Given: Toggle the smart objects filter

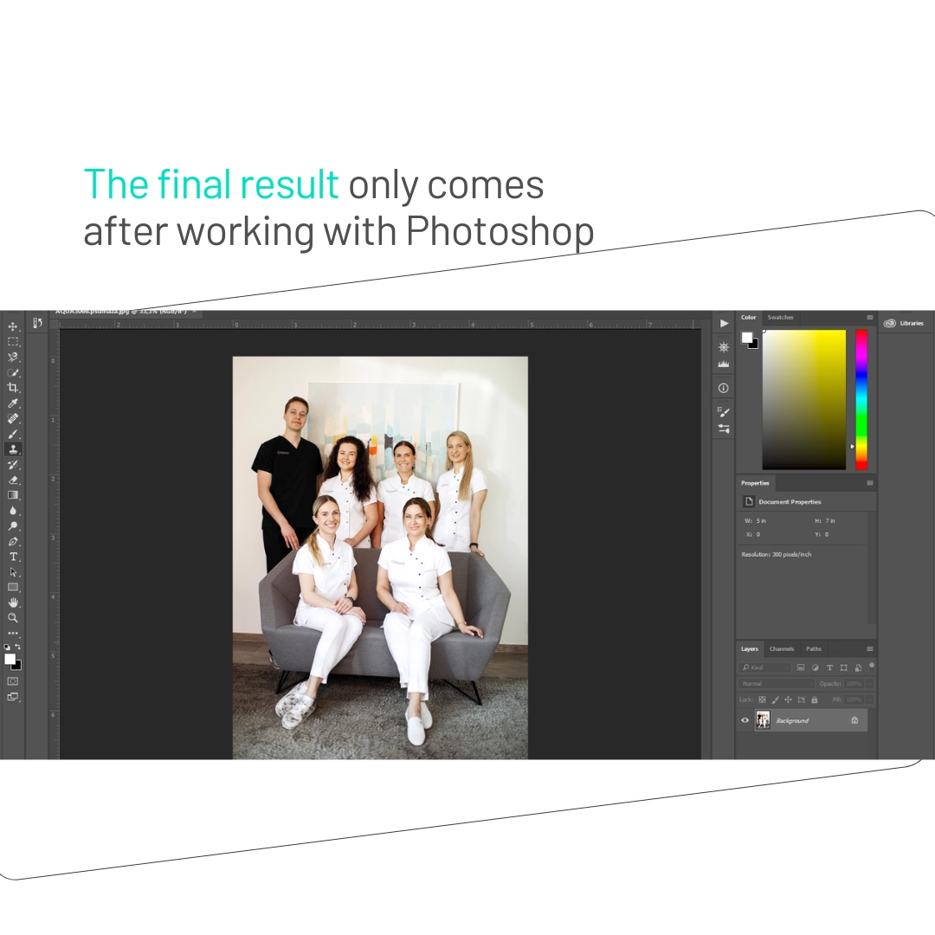Looking at the screenshot, I should point(858,667).
